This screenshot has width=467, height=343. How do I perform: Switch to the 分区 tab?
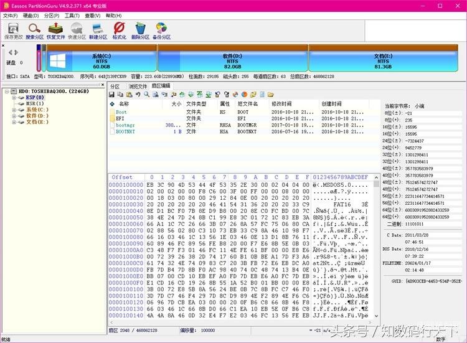(x=115, y=87)
